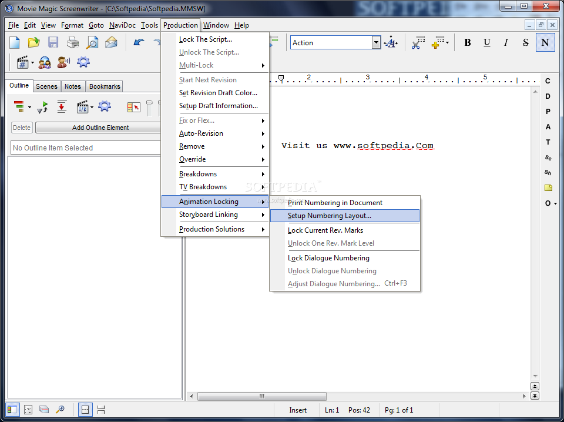Click the font size adjust icon beside the element box

391,43
